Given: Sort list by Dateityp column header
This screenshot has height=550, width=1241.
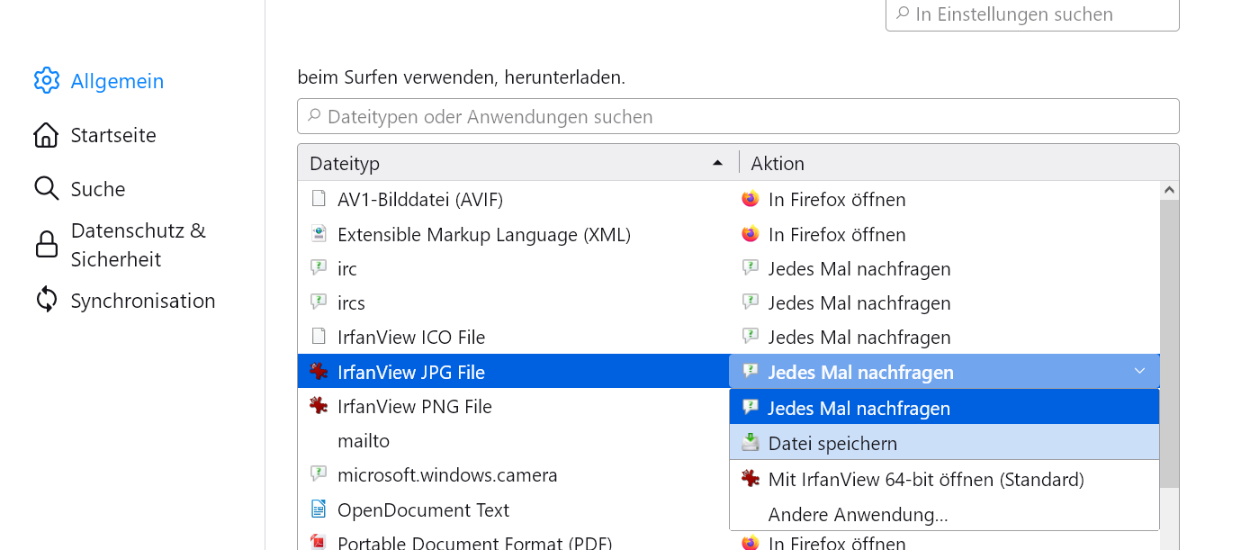Looking at the screenshot, I should click(513, 163).
